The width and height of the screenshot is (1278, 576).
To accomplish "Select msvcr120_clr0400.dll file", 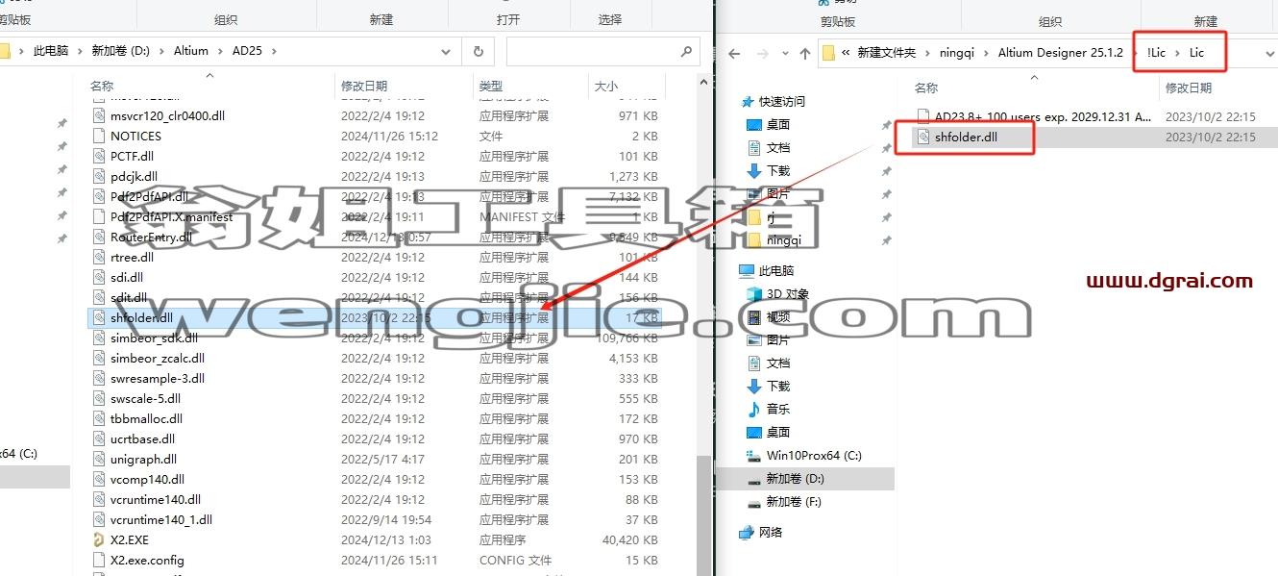I will (167, 115).
